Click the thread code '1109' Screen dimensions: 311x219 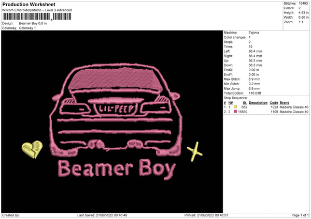[x=274, y=112]
